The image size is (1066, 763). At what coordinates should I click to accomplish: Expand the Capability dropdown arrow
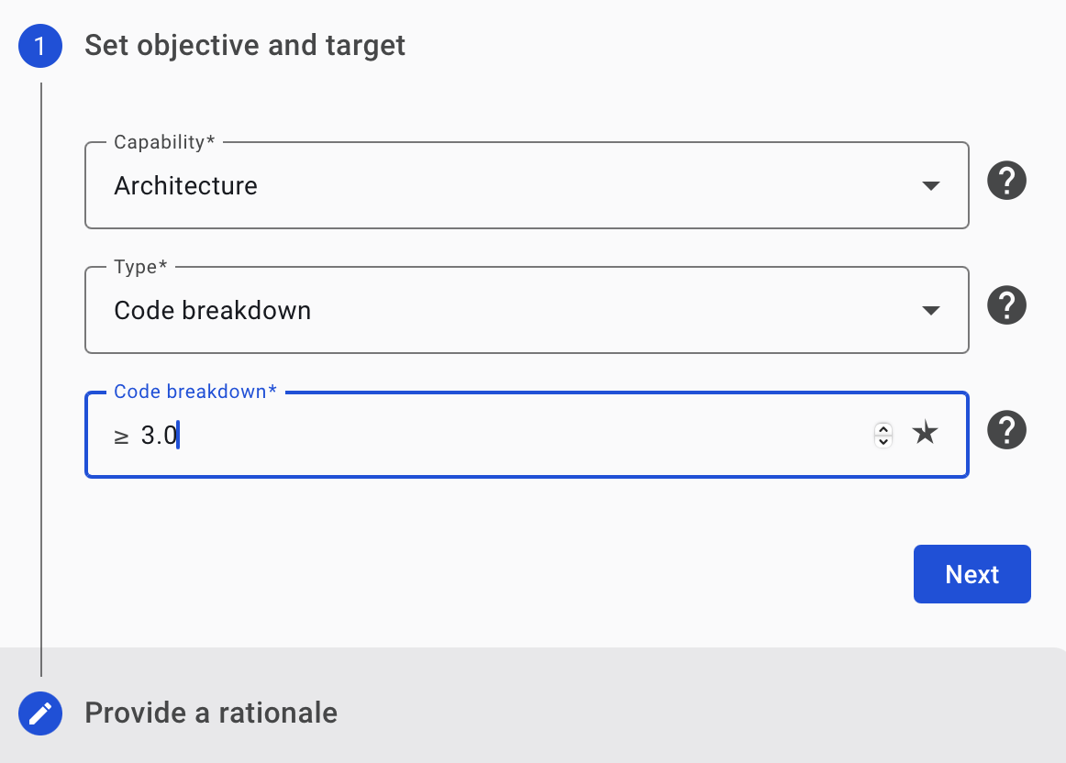coord(931,185)
